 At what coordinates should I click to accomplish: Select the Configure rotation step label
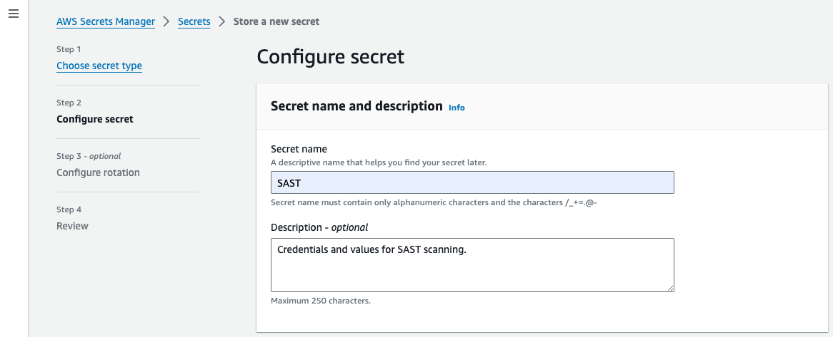99,172
